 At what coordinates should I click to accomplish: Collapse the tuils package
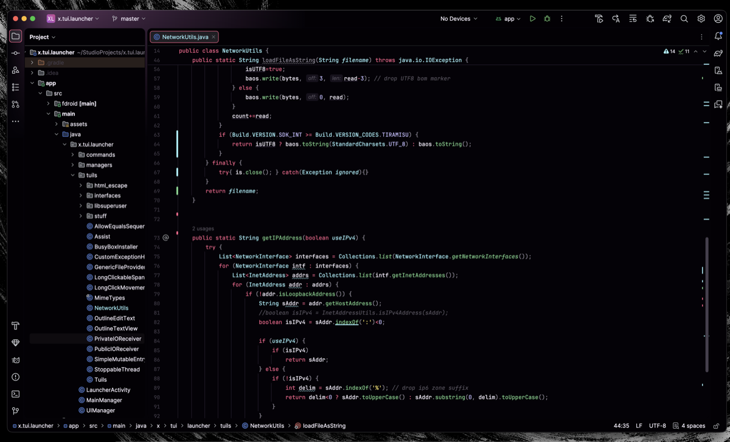pos(73,175)
